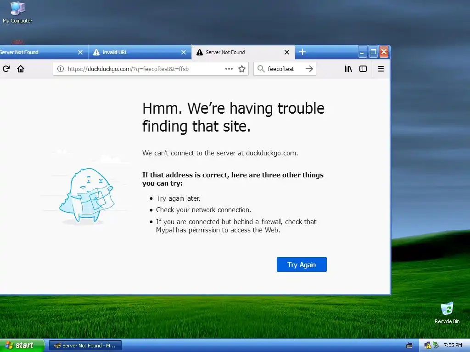
Task: Reload the current page
Action: point(6,69)
